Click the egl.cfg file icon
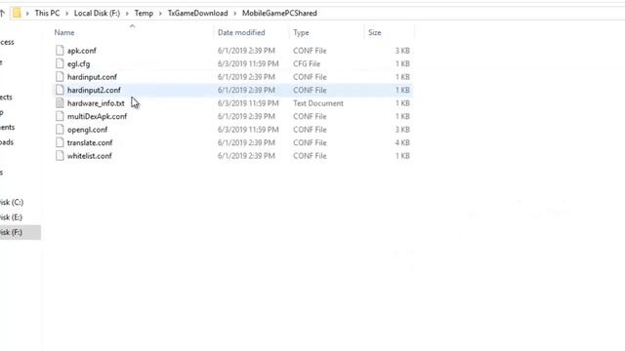 pos(60,63)
